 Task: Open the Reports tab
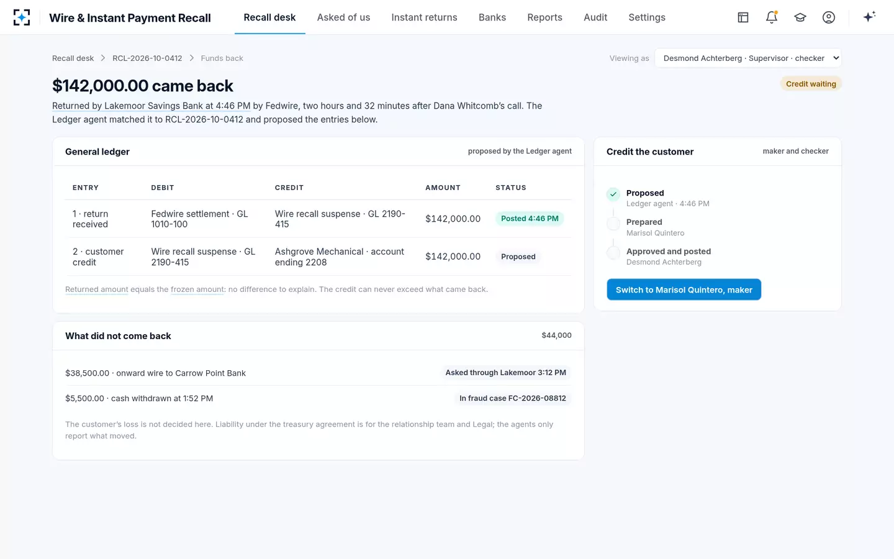[544, 17]
